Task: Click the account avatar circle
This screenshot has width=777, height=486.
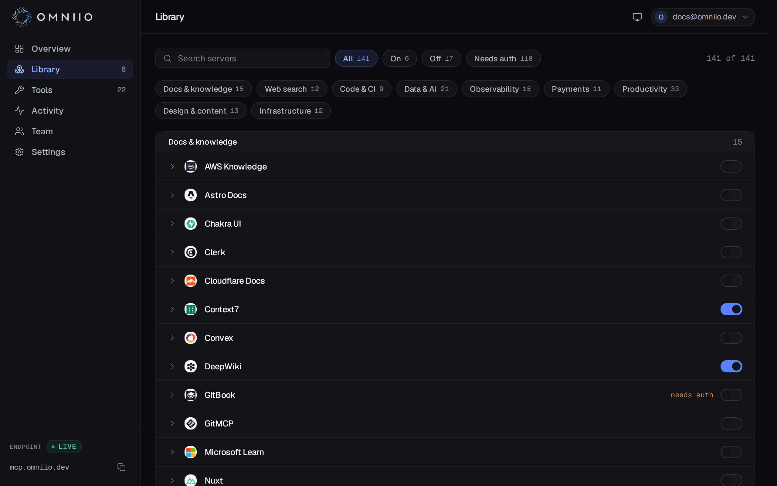Action: (x=661, y=17)
